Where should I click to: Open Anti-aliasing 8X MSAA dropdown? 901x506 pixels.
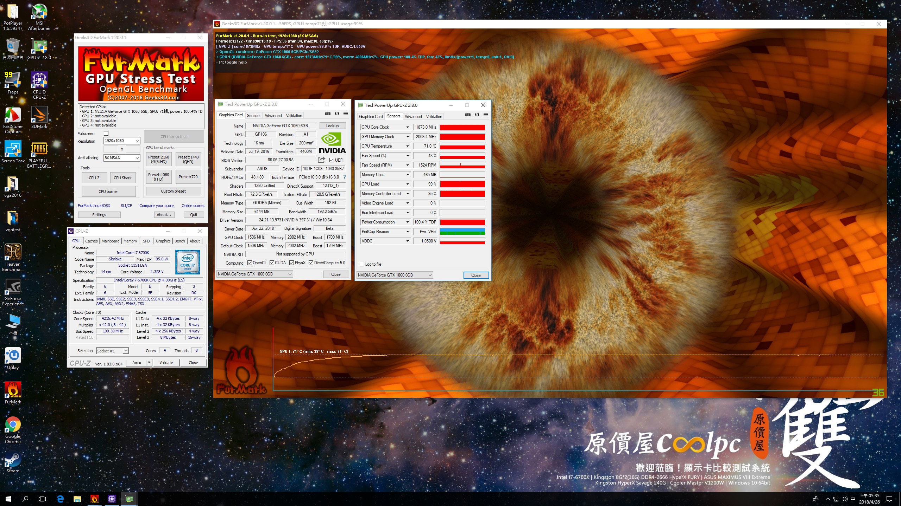[122, 158]
